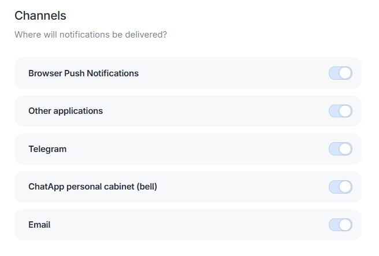Click ChatApp personal cabinet (bell) label

click(92, 187)
